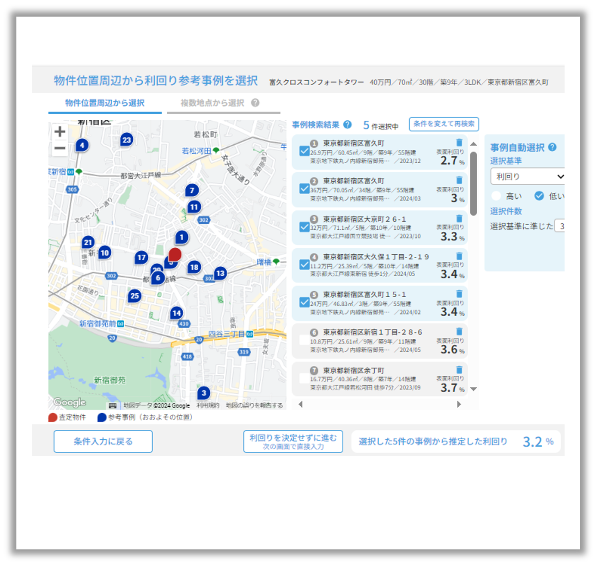The width and height of the screenshot is (595, 564).
Task: Zoom out the map with minus button
Action: [x=60, y=148]
